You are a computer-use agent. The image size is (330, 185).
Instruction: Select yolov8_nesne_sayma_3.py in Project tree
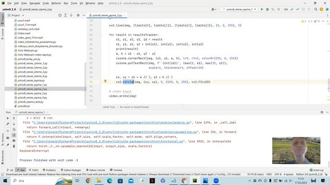(x=32, y=94)
